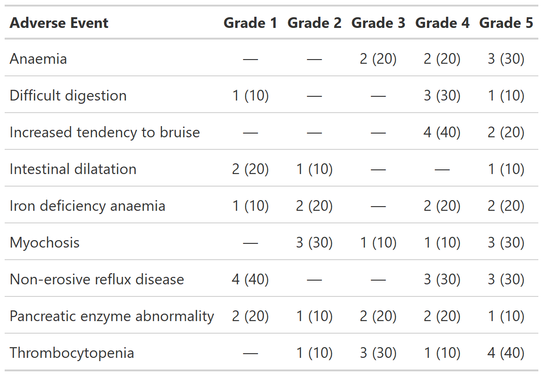543x376 pixels.
Task: Select the Pancreatic enzyme abnormality label
Action: pos(112,316)
